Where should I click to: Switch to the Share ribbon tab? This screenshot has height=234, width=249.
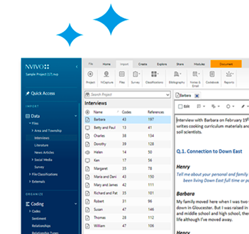click(180, 64)
